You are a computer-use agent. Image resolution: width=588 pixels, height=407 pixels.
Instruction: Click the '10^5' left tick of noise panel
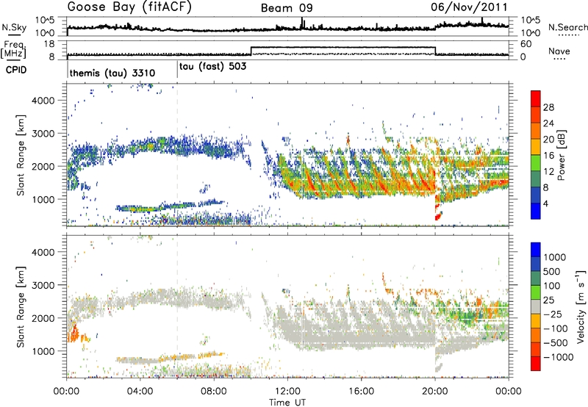pyautogui.click(x=45, y=20)
